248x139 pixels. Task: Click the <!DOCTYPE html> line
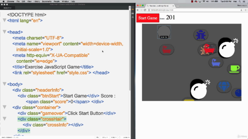tap(27, 15)
